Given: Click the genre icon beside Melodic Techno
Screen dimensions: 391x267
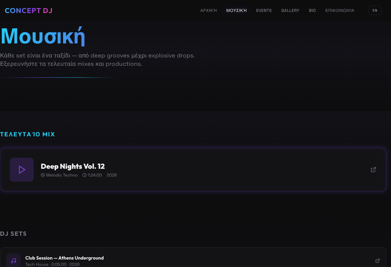Looking at the screenshot, I should [43, 175].
